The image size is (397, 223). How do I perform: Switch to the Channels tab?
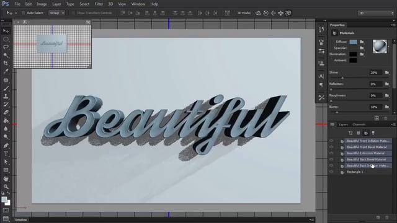coord(359,125)
